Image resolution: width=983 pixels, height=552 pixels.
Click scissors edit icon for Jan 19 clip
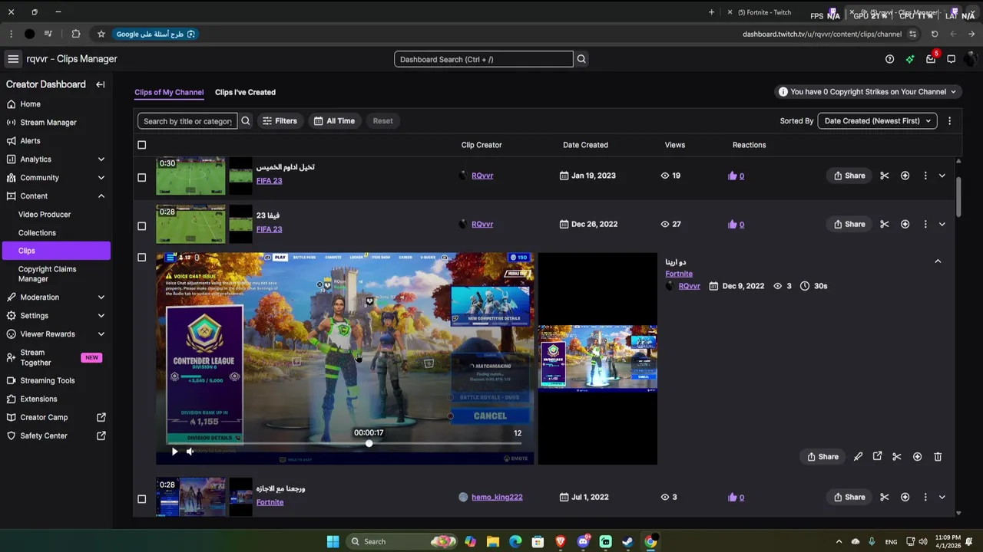pos(885,176)
